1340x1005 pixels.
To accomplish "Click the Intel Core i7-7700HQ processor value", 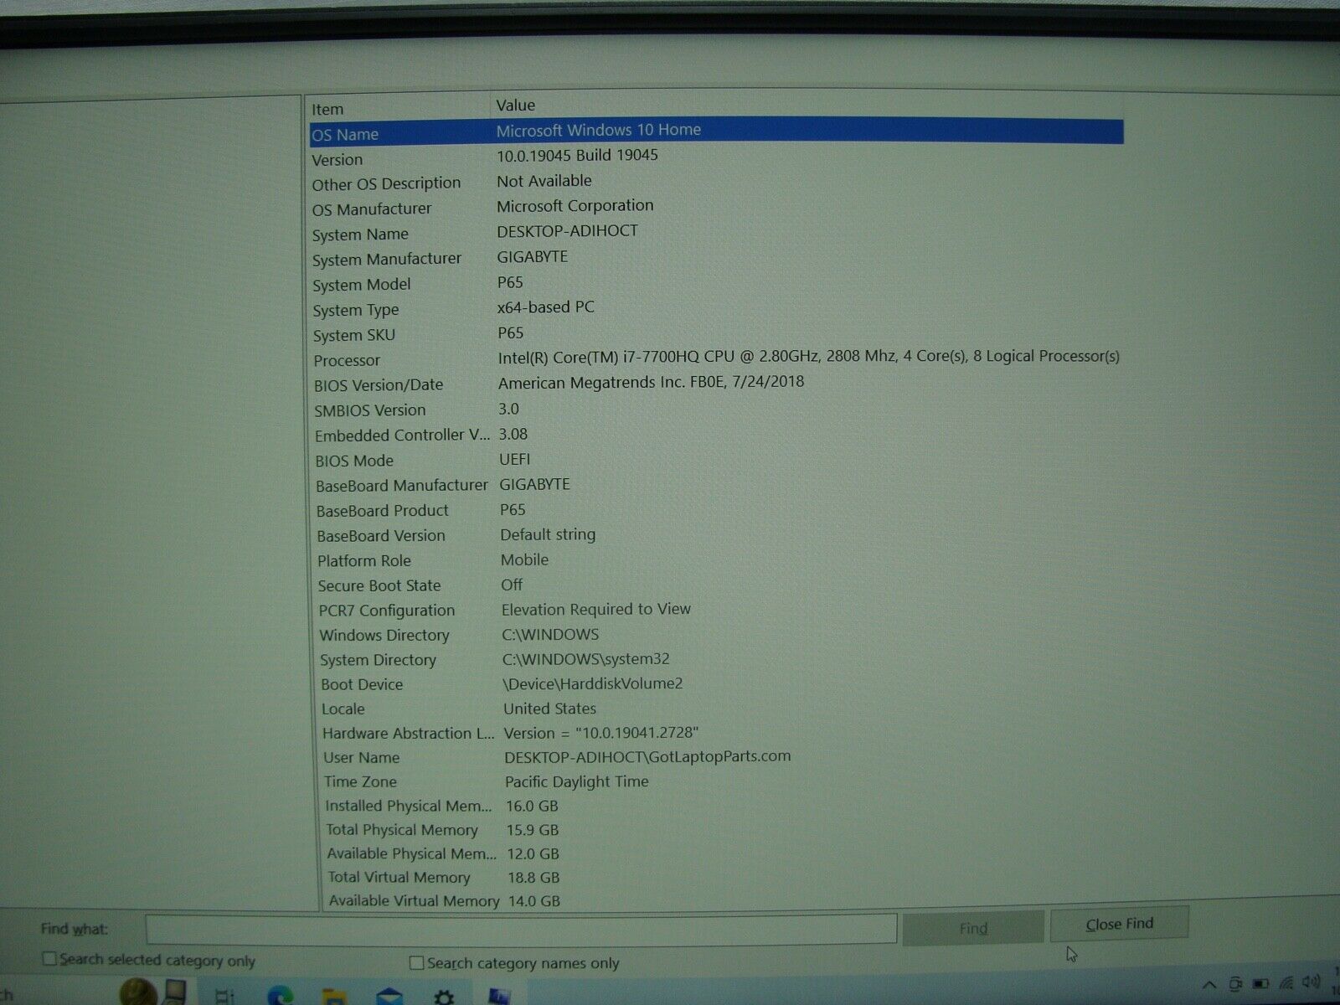I will (808, 357).
